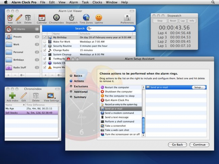Image resolution: width=219 pixels, height=164 pixels.
Task: Click the Stopwatch toolbar icon
Action: point(72,18)
